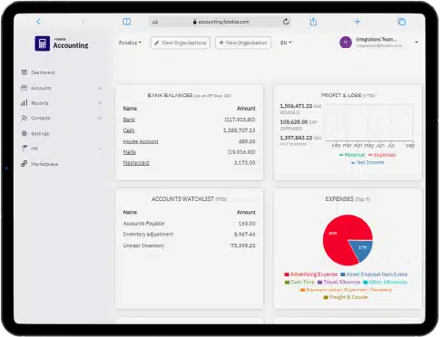Open the EN language dropdown

coord(286,43)
